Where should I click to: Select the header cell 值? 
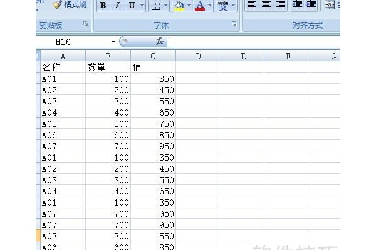(x=154, y=67)
